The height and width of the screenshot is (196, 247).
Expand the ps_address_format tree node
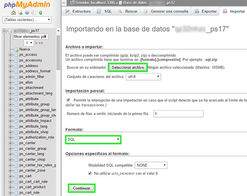[x=10, y=71]
